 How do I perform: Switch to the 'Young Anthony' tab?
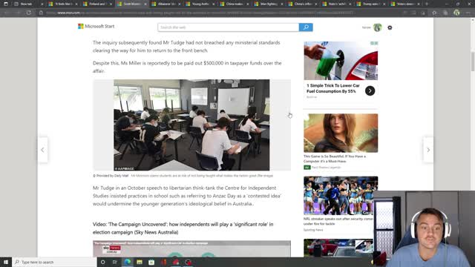[x=200, y=4]
